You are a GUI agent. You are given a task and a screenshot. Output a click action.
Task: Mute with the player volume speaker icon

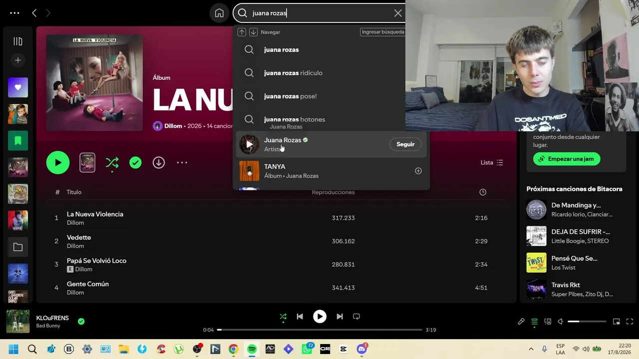tap(561, 322)
